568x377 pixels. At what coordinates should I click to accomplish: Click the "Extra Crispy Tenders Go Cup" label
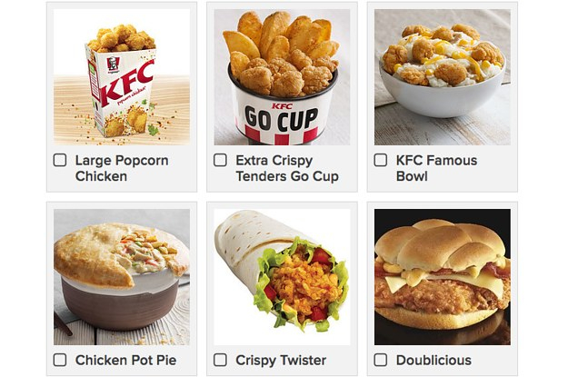[287, 168]
